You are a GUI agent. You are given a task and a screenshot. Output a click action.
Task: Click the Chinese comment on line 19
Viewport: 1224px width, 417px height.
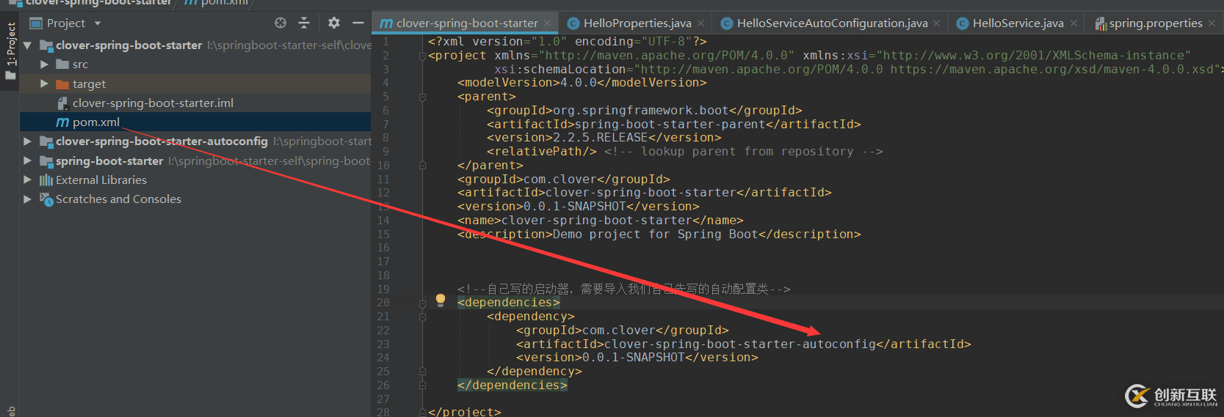(x=623, y=289)
